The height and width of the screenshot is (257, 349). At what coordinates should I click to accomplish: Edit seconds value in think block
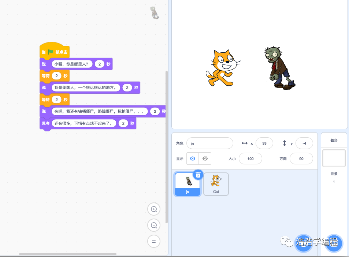(x=123, y=123)
